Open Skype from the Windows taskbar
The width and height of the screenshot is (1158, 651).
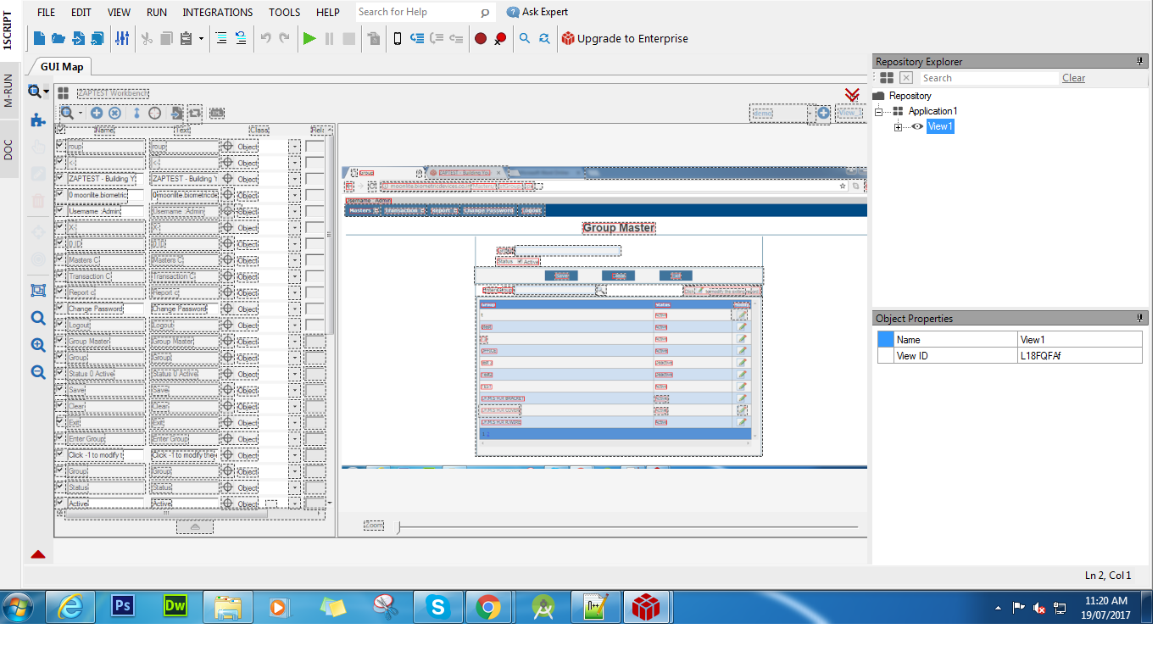coord(438,607)
